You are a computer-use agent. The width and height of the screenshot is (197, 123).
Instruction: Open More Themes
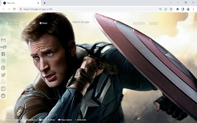pyautogui.click(x=47, y=120)
